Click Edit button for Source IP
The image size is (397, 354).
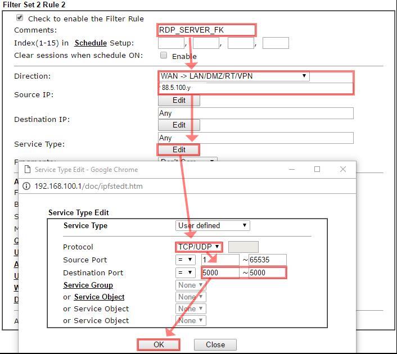click(x=179, y=101)
